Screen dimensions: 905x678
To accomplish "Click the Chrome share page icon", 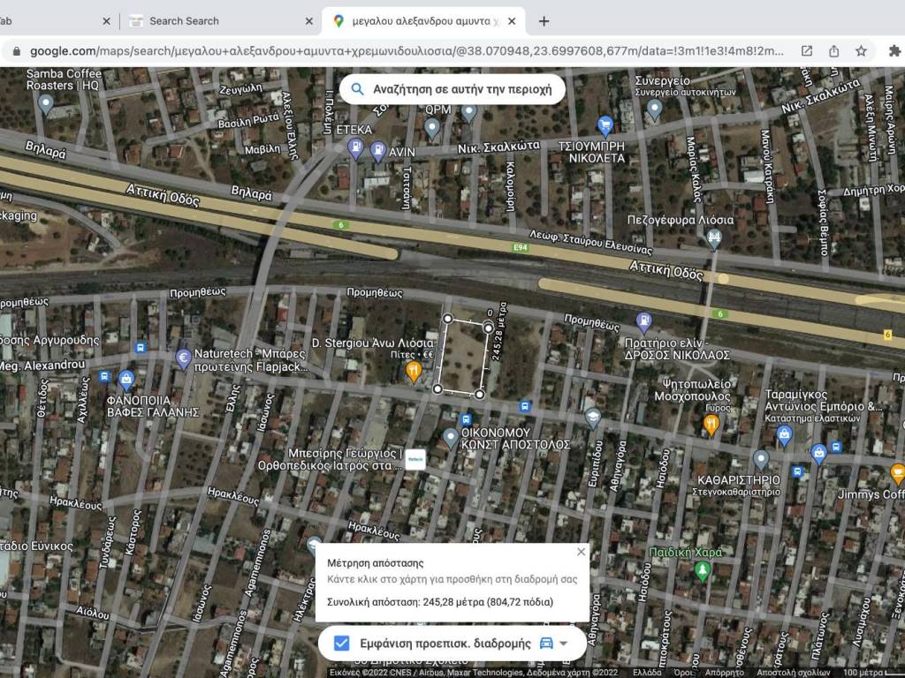I will point(833,51).
